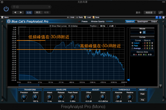Adjust the Window Opacity slider
166x110 pixels.
(109, 21)
